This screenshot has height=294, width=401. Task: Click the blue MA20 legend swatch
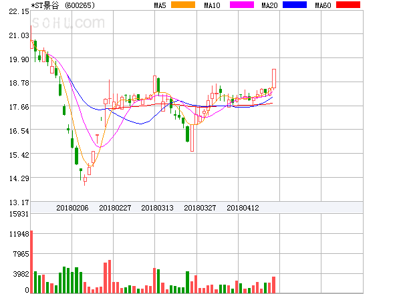point(295,5)
